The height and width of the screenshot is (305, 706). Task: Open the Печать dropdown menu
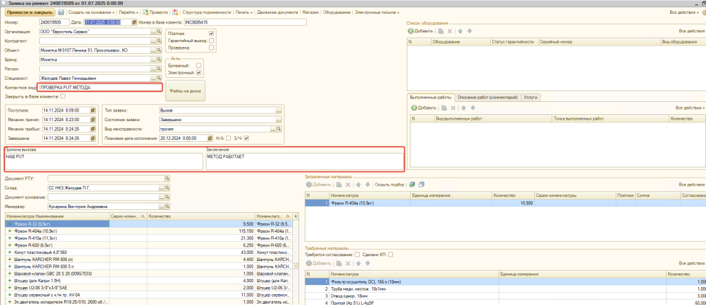[x=243, y=12]
